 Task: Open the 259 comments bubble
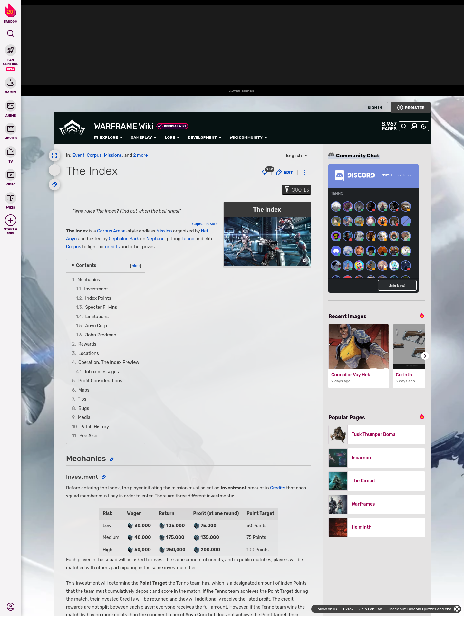point(267,171)
